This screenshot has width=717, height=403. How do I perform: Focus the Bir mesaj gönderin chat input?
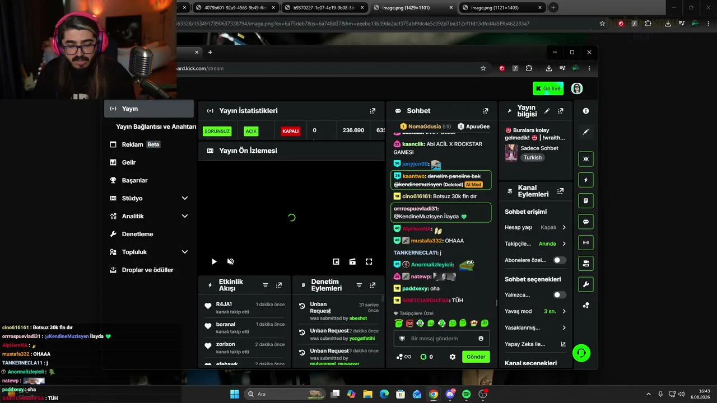pos(441,339)
